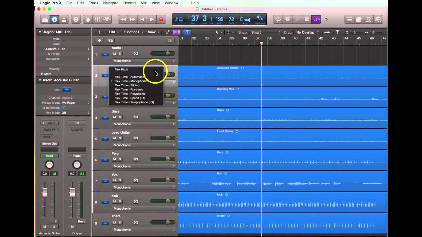Click the Rewind transport button
Image resolution: width=422 pixels, height=237 pixels.
click(123, 19)
